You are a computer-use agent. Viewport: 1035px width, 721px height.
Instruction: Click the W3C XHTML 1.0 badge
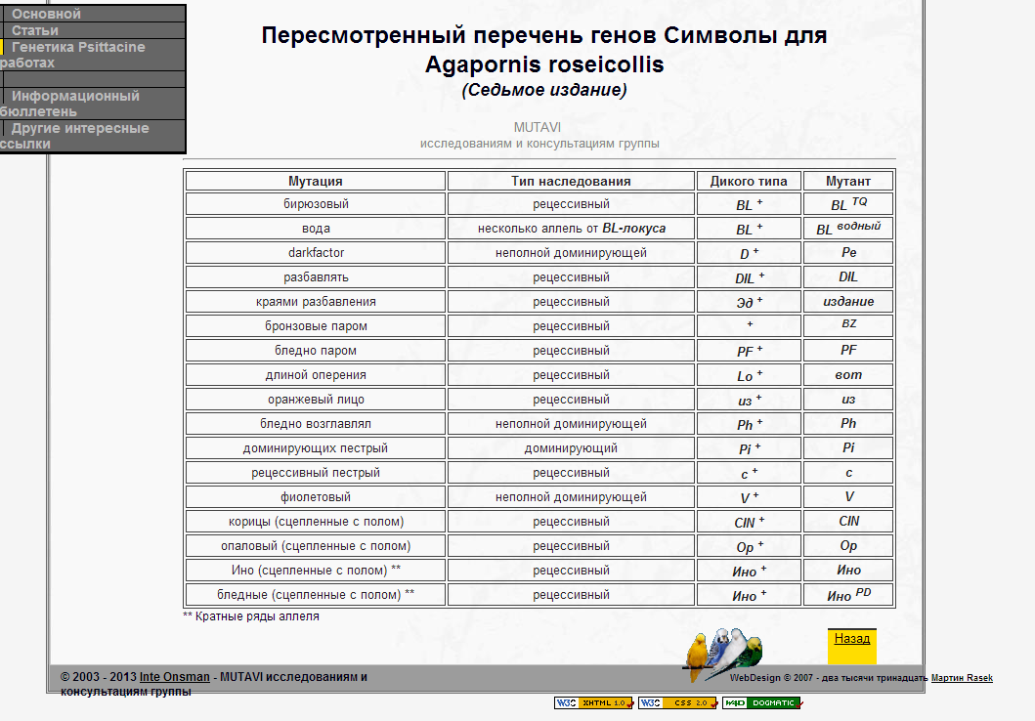[594, 703]
